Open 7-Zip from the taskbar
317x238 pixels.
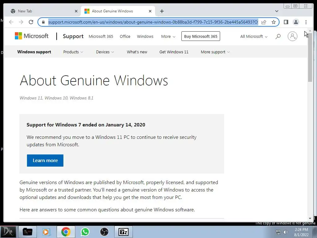pos(124,232)
